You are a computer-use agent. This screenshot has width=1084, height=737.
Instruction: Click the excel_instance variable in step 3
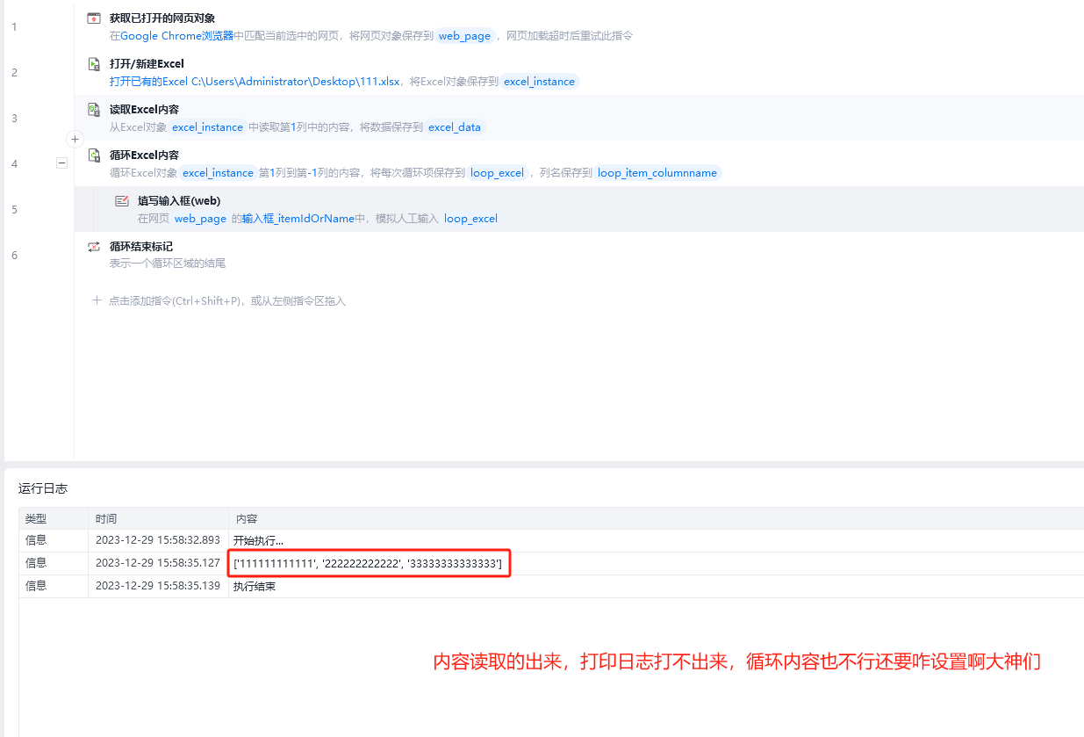[x=208, y=127]
